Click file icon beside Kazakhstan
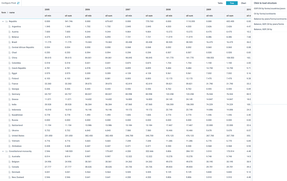The height and width of the screenshot is (181, 287). click(9, 115)
